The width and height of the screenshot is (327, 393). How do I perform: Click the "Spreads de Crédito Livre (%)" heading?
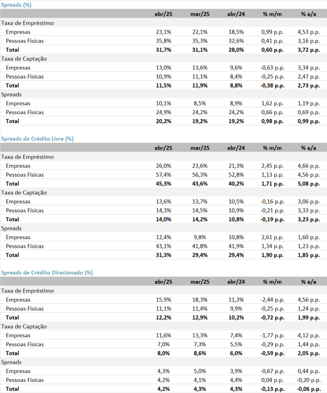[37, 139]
